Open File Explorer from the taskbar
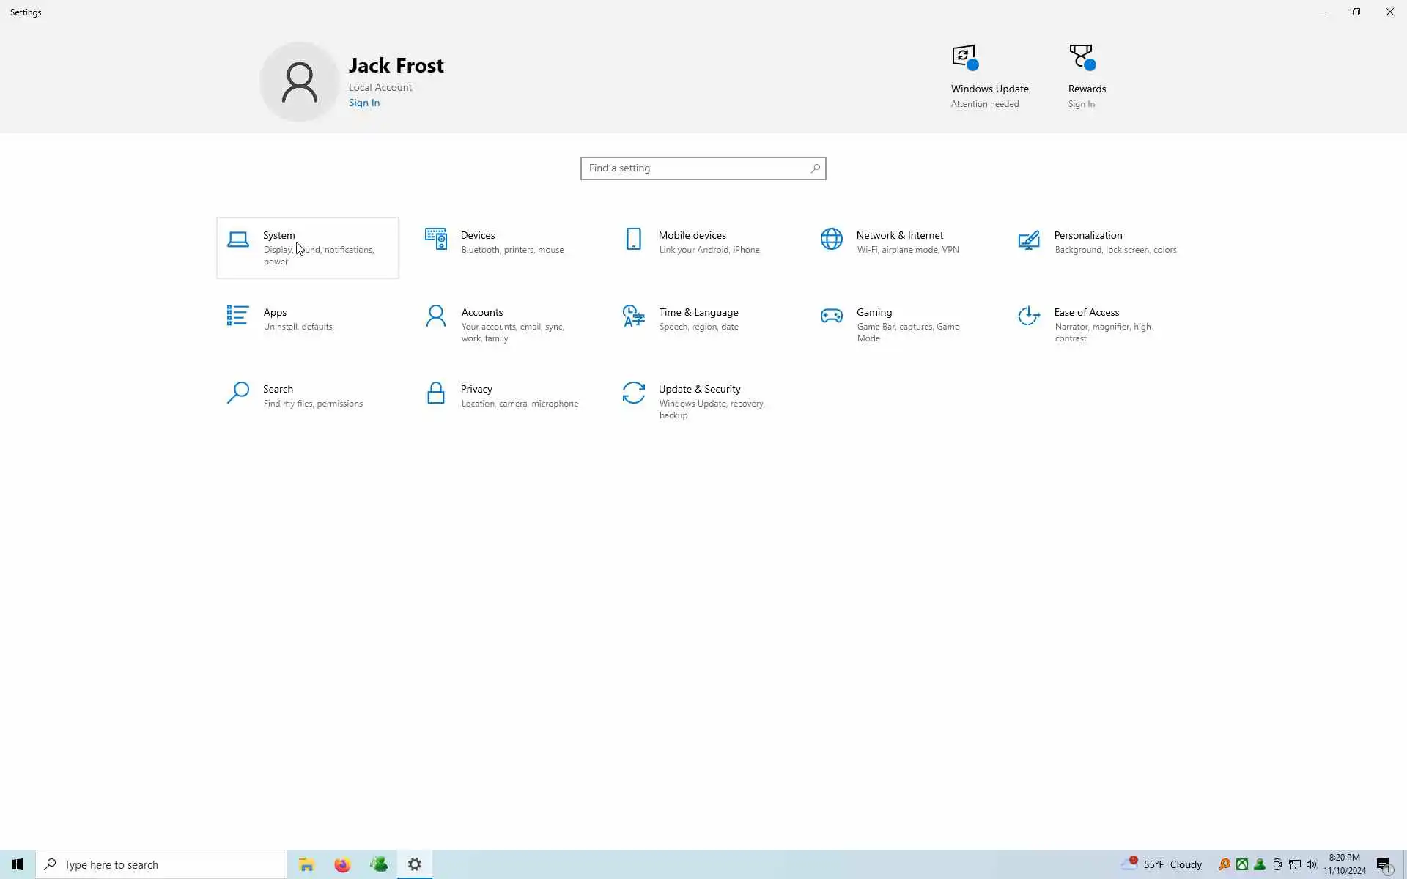Screen dimensions: 1407x879 (306, 865)
